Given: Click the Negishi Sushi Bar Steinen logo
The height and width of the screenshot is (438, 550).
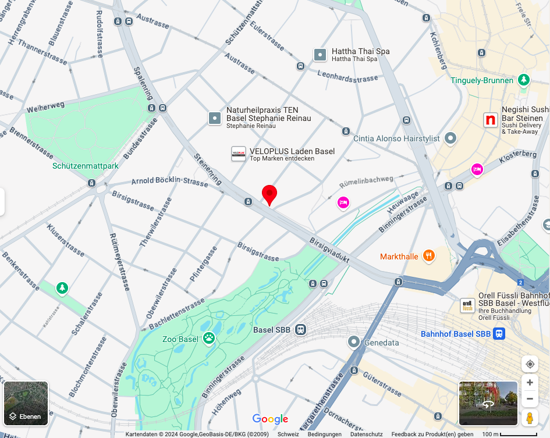Looking at the screenshot, I should 491,120.
